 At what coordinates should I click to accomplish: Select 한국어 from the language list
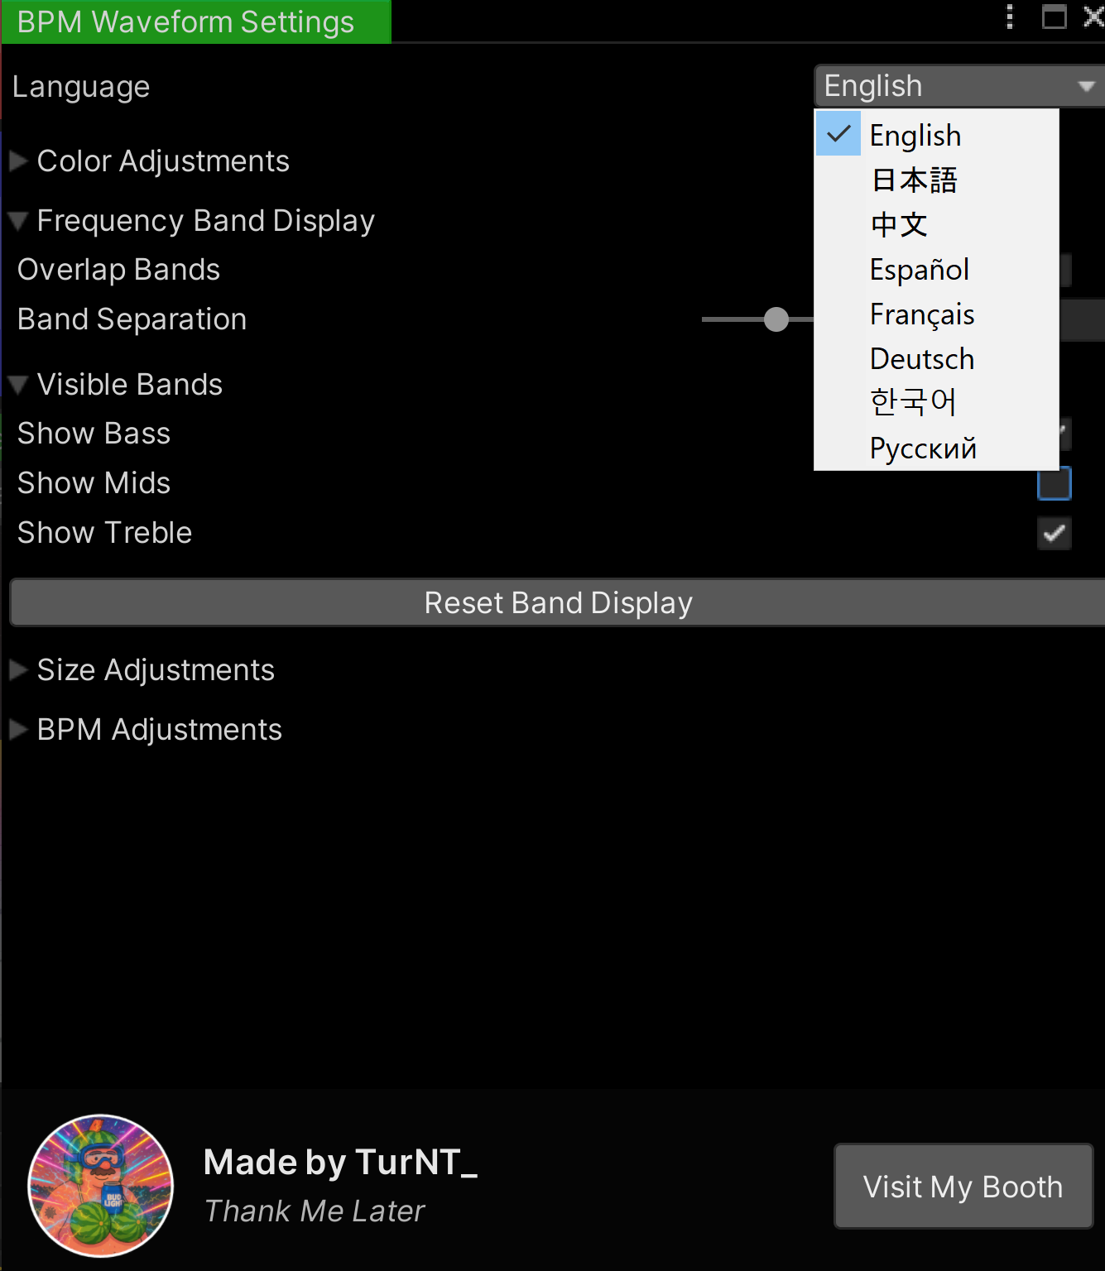tap(913, 403)
